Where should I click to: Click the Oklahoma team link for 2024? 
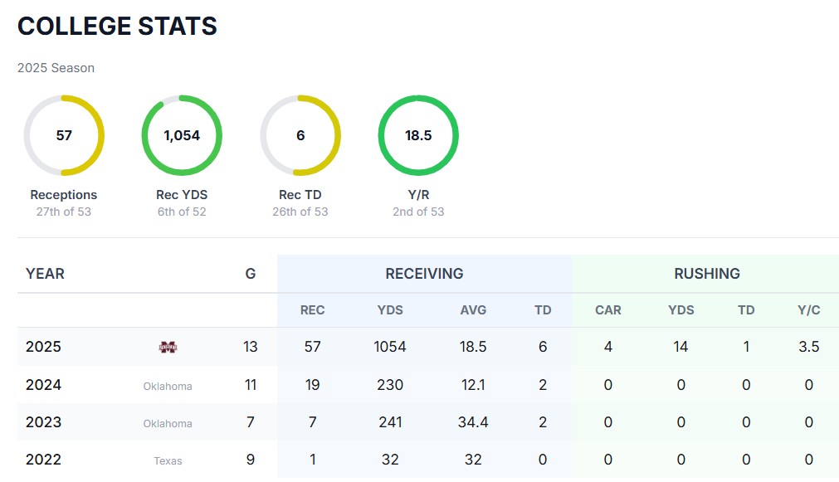coord(168,386)
